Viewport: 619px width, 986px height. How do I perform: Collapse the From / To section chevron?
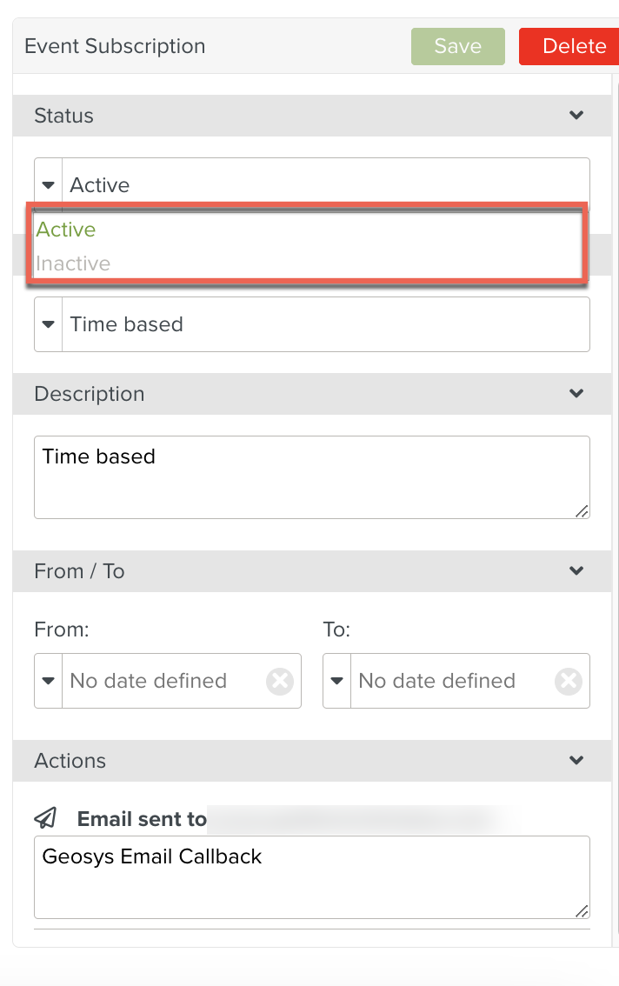click(576, 571)
